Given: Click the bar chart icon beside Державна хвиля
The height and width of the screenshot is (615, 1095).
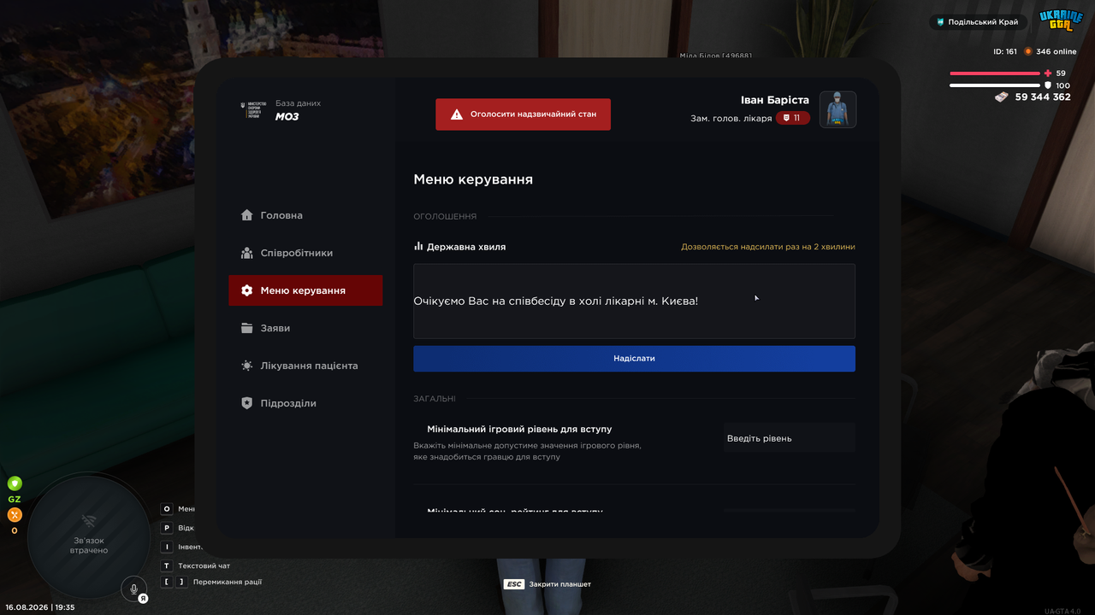Looking at the screenshot, I should [418, 246].
